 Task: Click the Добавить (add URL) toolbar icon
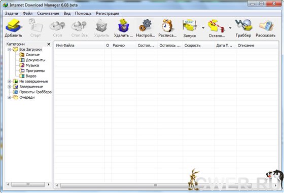pyautogui.click(x=14, y=26)
